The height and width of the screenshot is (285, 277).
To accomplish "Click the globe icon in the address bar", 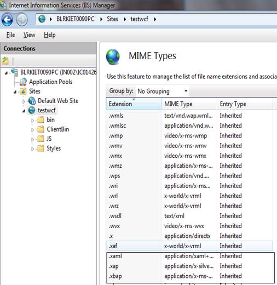I will pyautogui.click(x=42, y=19).
